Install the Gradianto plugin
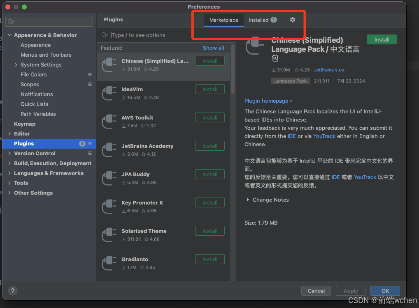The width and height of the screenshot is (419, 308). 210,259
